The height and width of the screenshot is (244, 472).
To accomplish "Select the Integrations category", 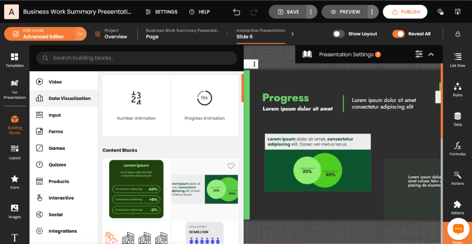I will 64,231.
